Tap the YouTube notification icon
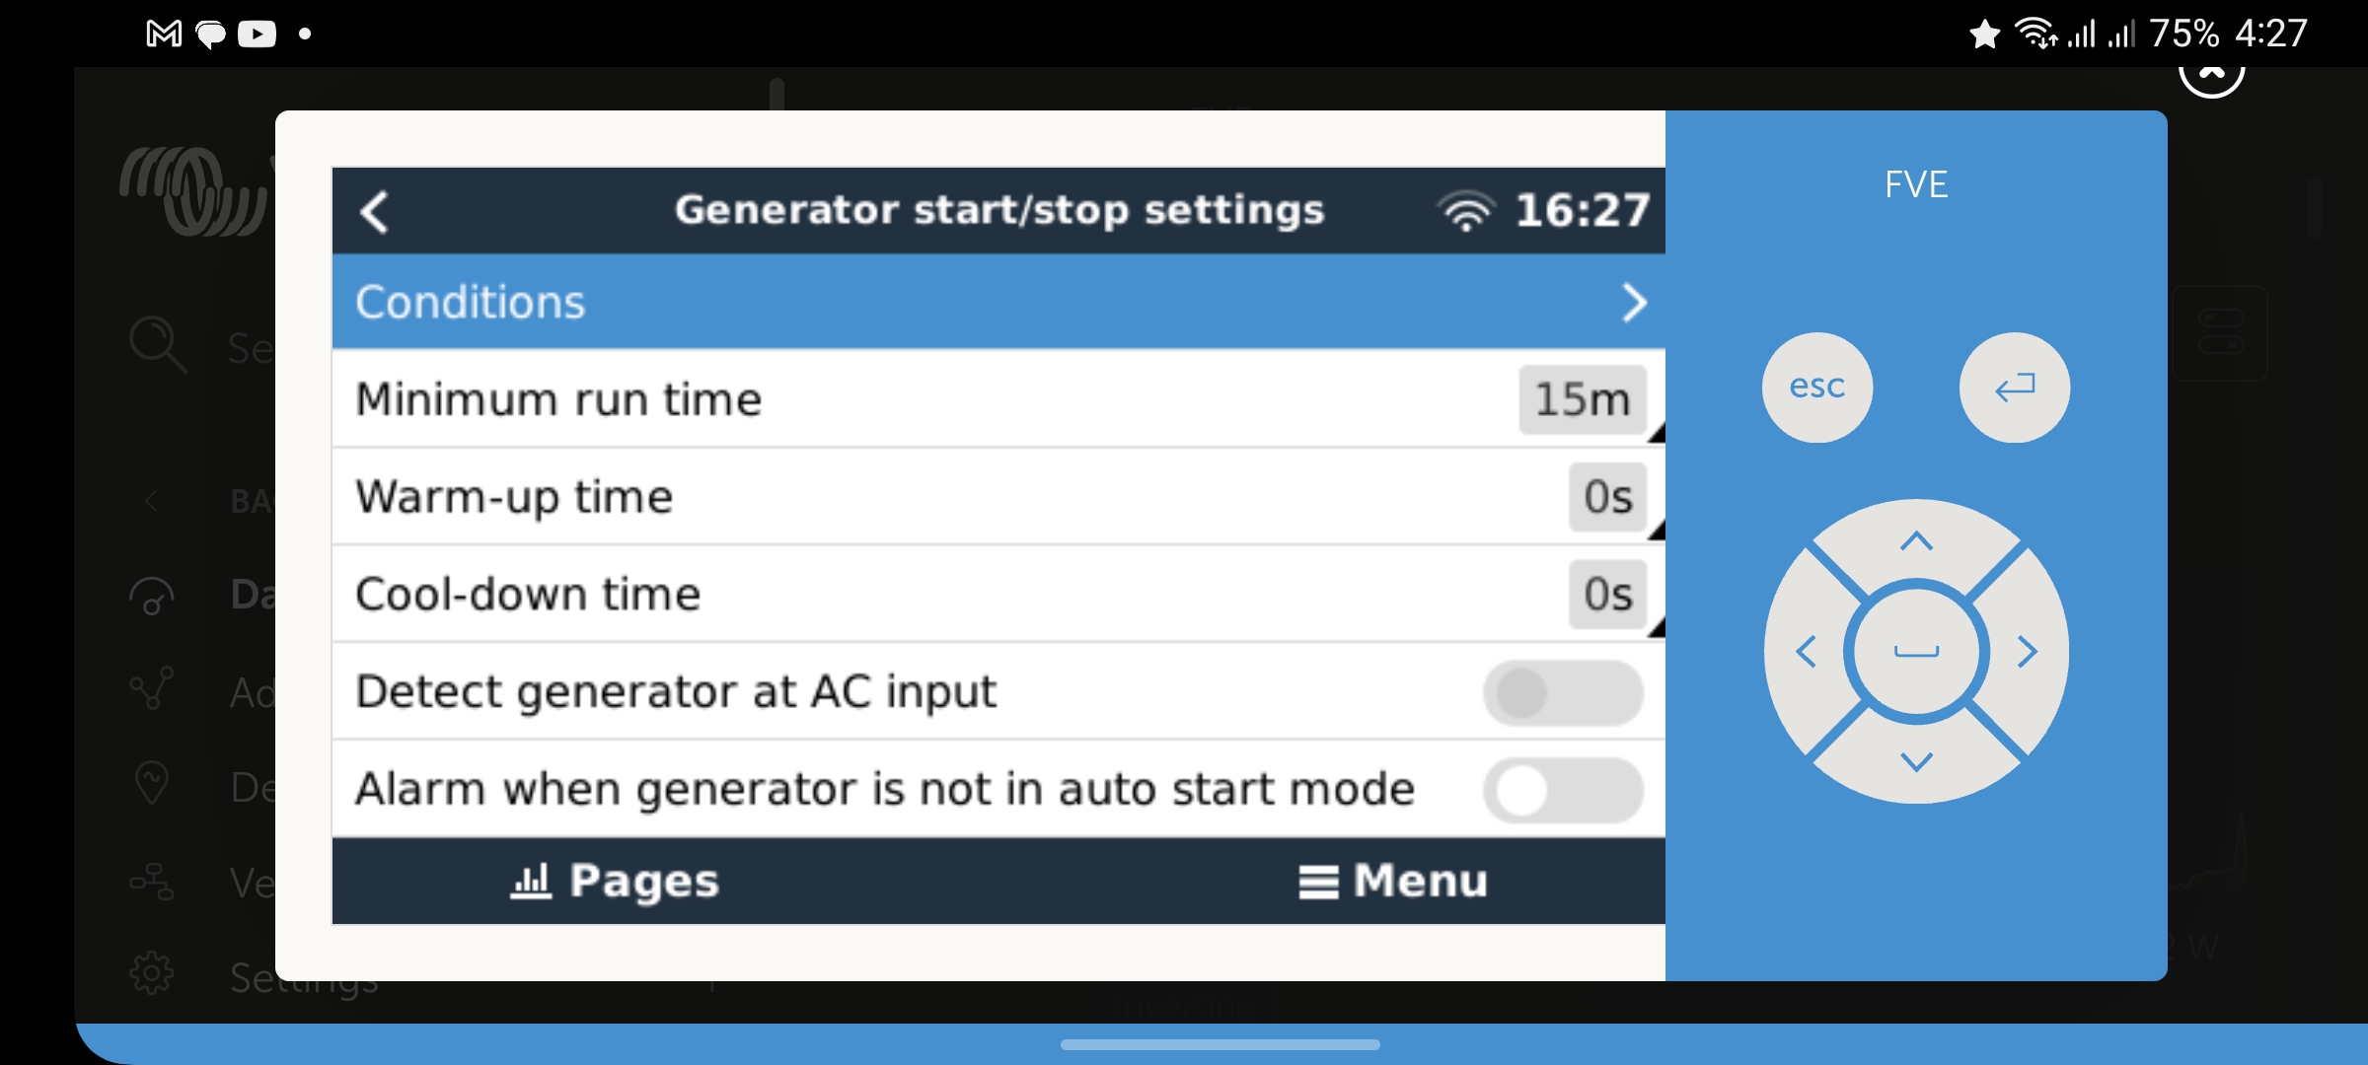 click(257, 35)
